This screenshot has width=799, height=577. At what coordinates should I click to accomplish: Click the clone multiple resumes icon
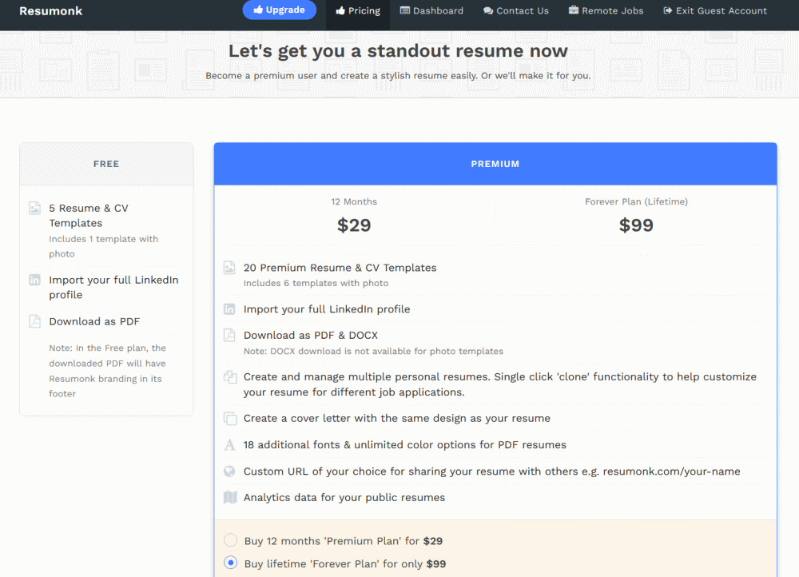coord(229,377)
